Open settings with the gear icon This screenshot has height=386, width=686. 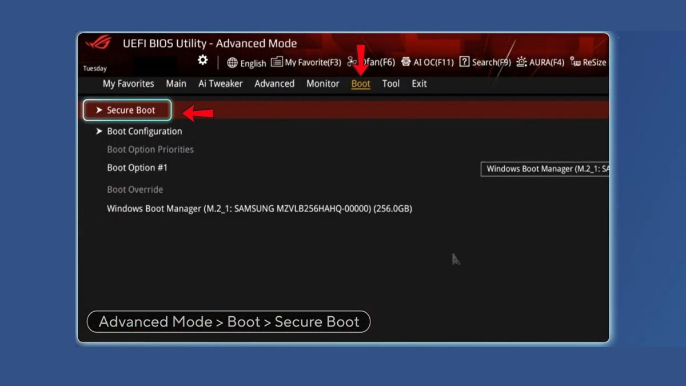click(203, 60)
